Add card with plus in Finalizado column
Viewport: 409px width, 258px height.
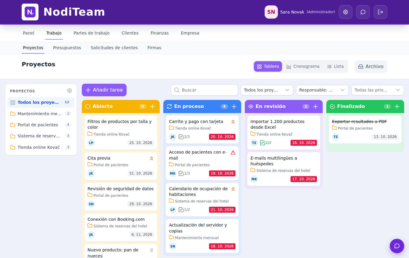[x=397, y=106]
